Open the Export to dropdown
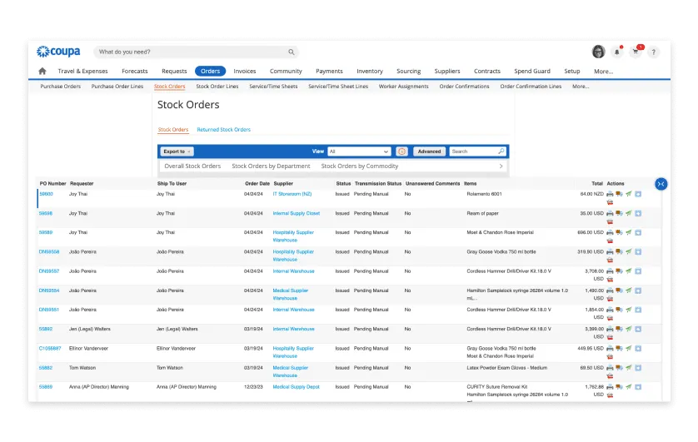 coord(177,151)
